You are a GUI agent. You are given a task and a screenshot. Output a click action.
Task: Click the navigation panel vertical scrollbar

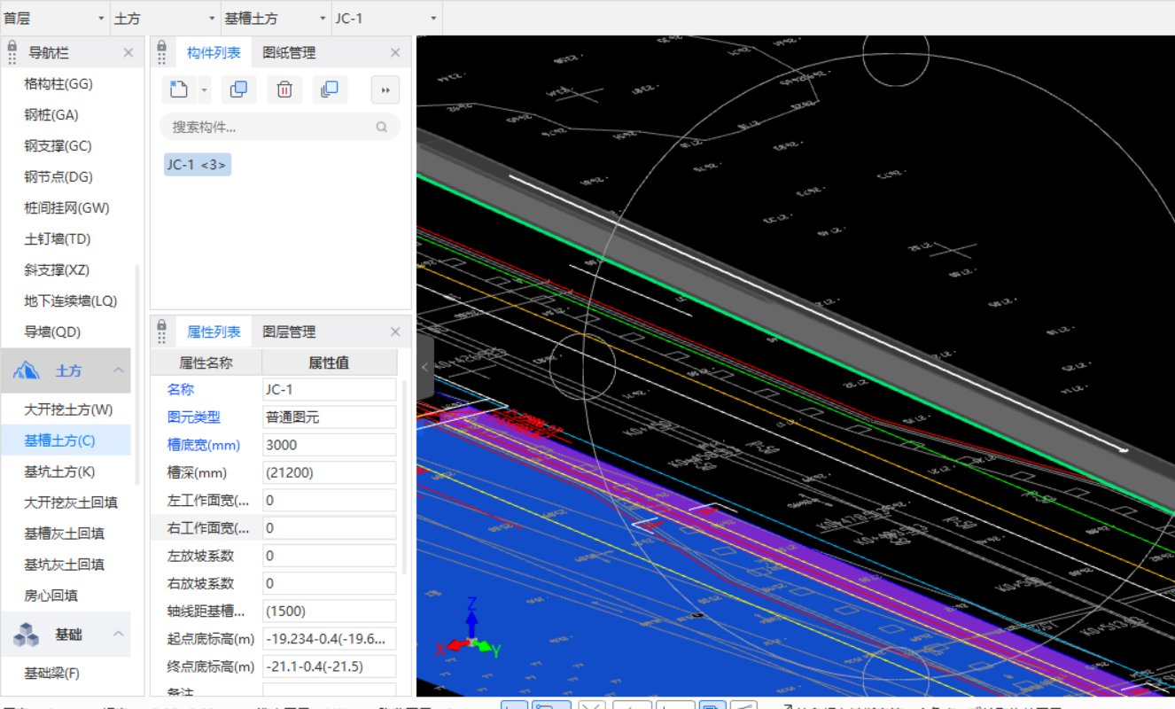(137, 374)
